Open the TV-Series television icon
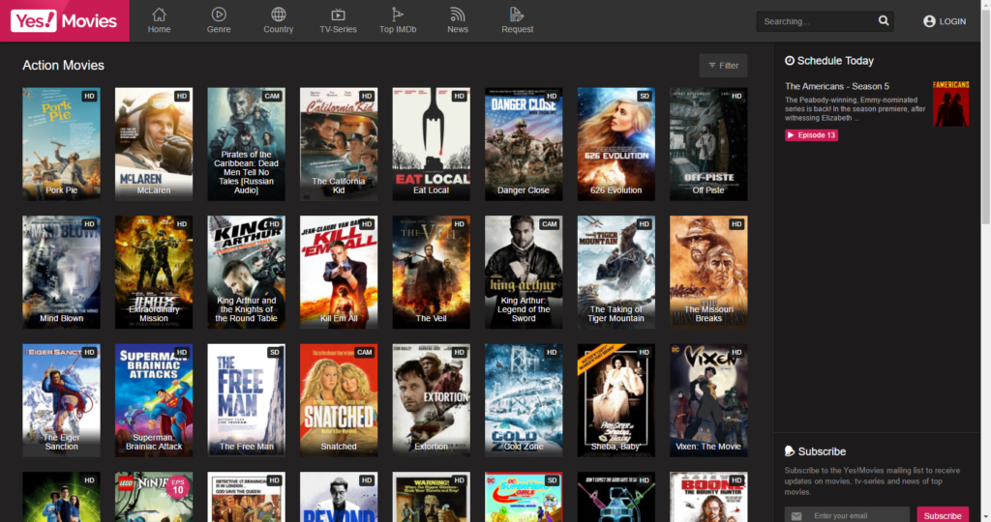 tap(338, 14)
